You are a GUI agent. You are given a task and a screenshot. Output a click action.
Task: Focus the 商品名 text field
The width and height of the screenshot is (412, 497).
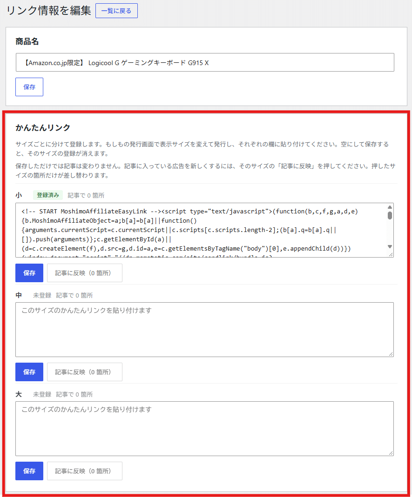coord(205,62)
